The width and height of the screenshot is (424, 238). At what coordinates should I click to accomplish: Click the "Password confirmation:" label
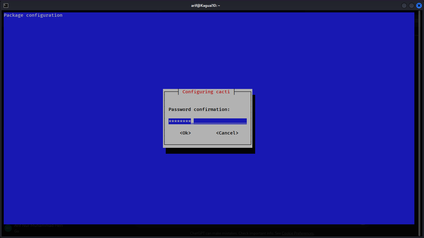[199, 109]
